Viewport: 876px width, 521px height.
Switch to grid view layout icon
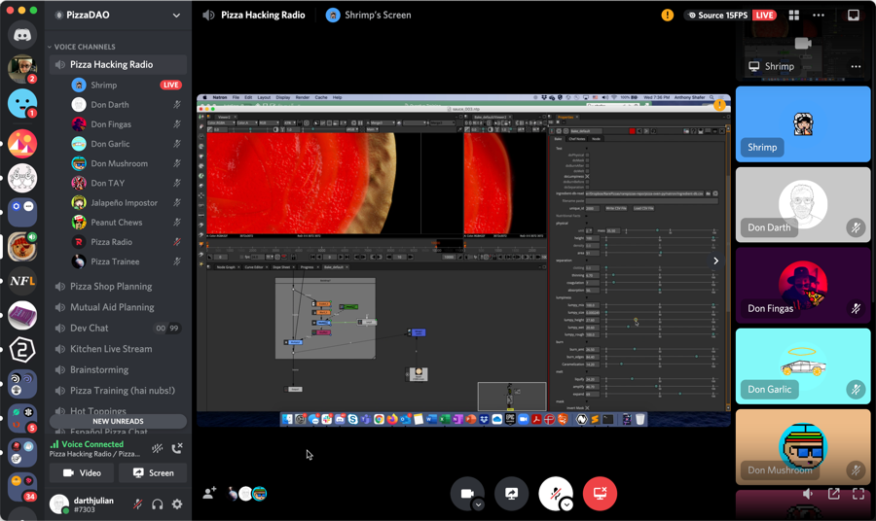click(793, 16)
